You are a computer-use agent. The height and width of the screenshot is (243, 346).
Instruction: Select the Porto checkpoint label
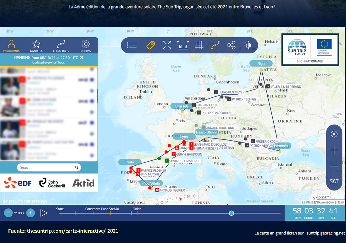(x=130, y=162)
